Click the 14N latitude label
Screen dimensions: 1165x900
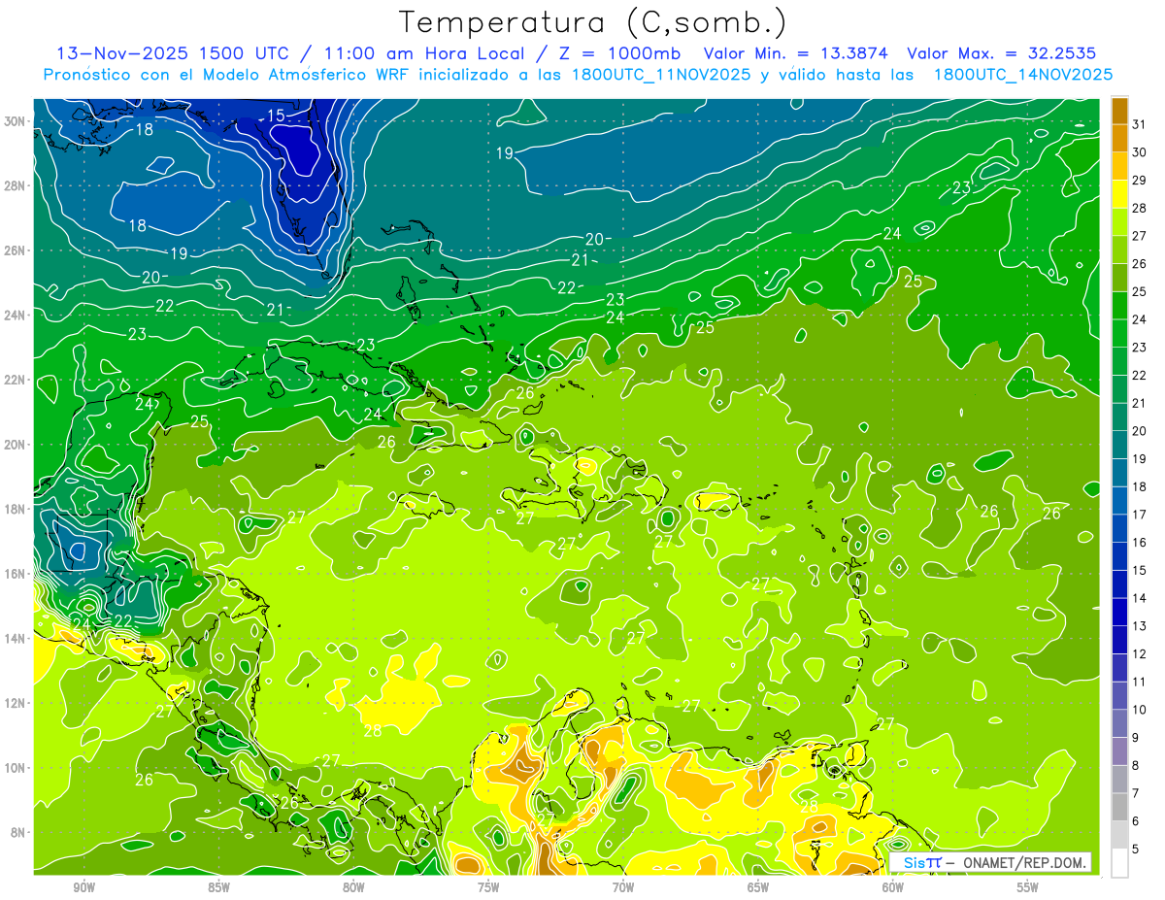(16, 638)
